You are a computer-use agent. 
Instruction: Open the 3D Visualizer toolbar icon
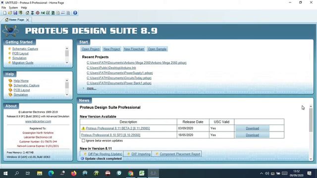pyautogui.click(x=43, y=13)
